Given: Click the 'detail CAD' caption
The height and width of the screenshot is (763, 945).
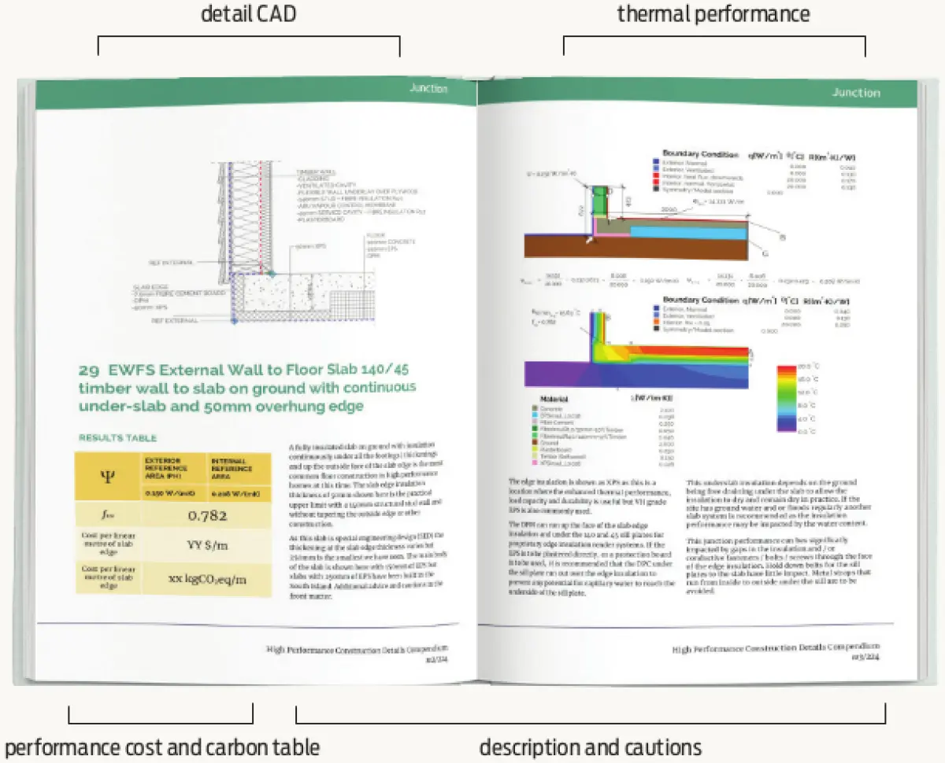Looking at the screenshot, I should [x=249, y=13].
